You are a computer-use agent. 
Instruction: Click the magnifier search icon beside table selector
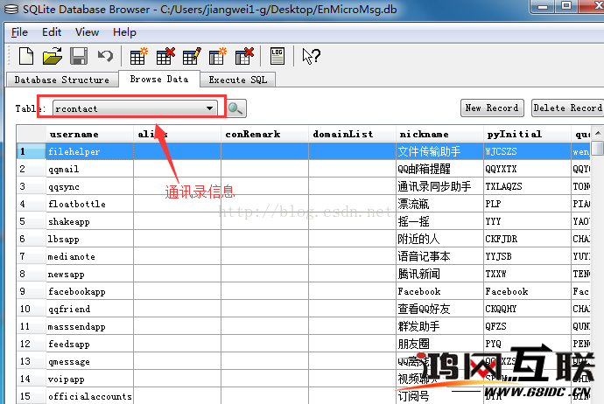[235, 108]
